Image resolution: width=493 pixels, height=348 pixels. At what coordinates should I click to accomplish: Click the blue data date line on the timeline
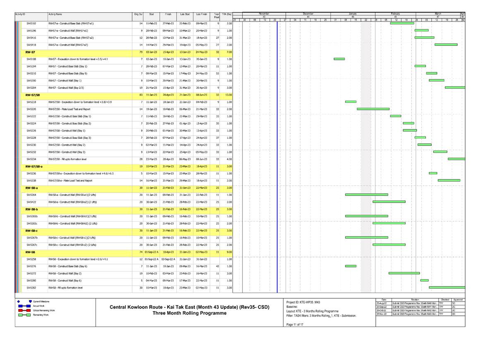pyautogui.click(x=277, y=165)
